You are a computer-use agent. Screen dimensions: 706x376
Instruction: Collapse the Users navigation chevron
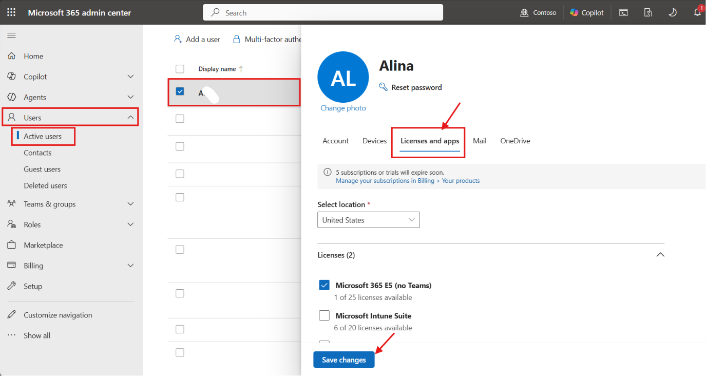[x=130, y=118]
